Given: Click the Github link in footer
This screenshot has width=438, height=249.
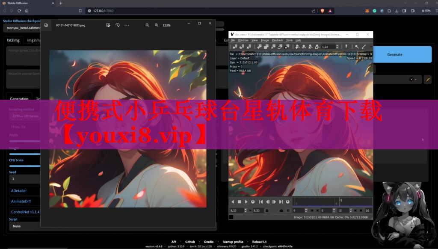Looking at the screenshot, I should tap(190, 242).
